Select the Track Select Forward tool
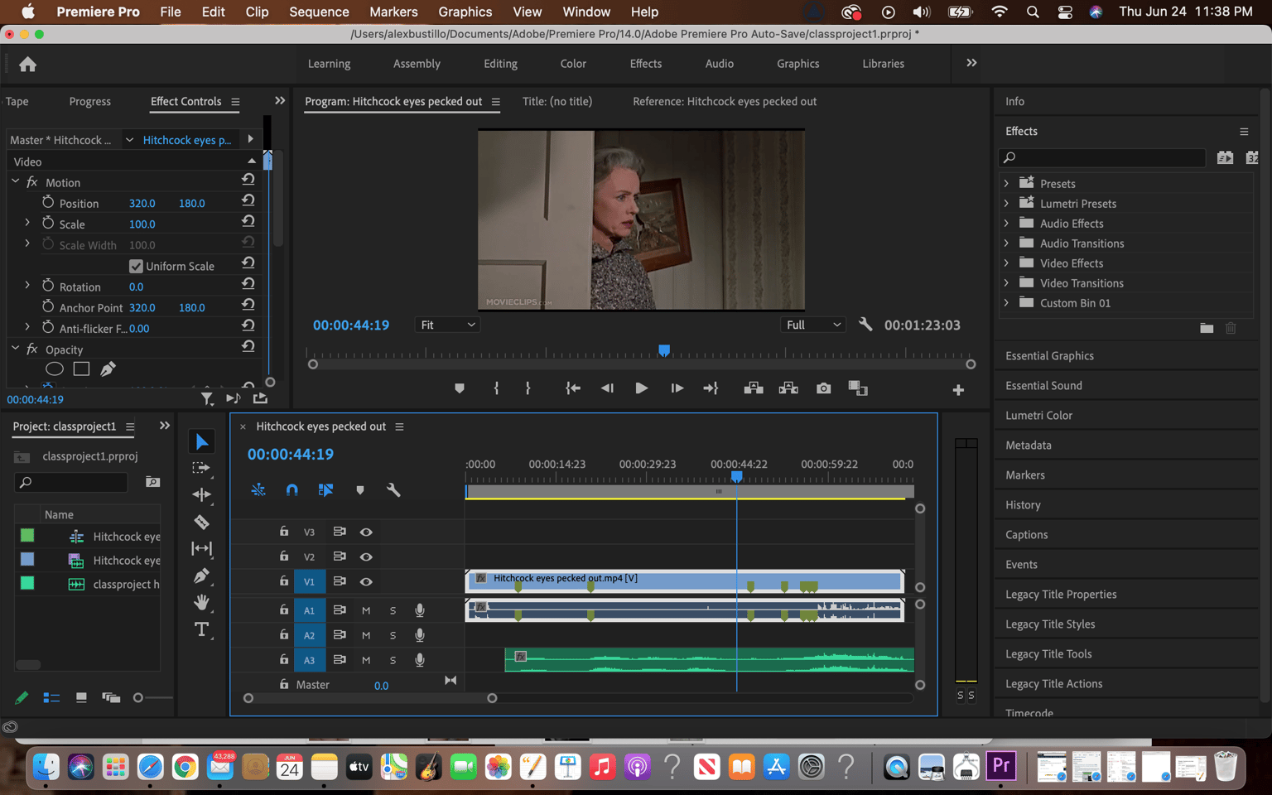Screen dimensions: 1272x795 pyautogui.click(x=201, y=468)
